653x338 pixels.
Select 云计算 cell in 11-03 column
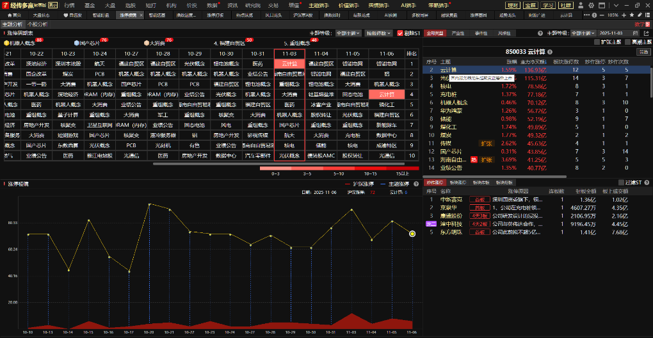(x=289, y=63)
